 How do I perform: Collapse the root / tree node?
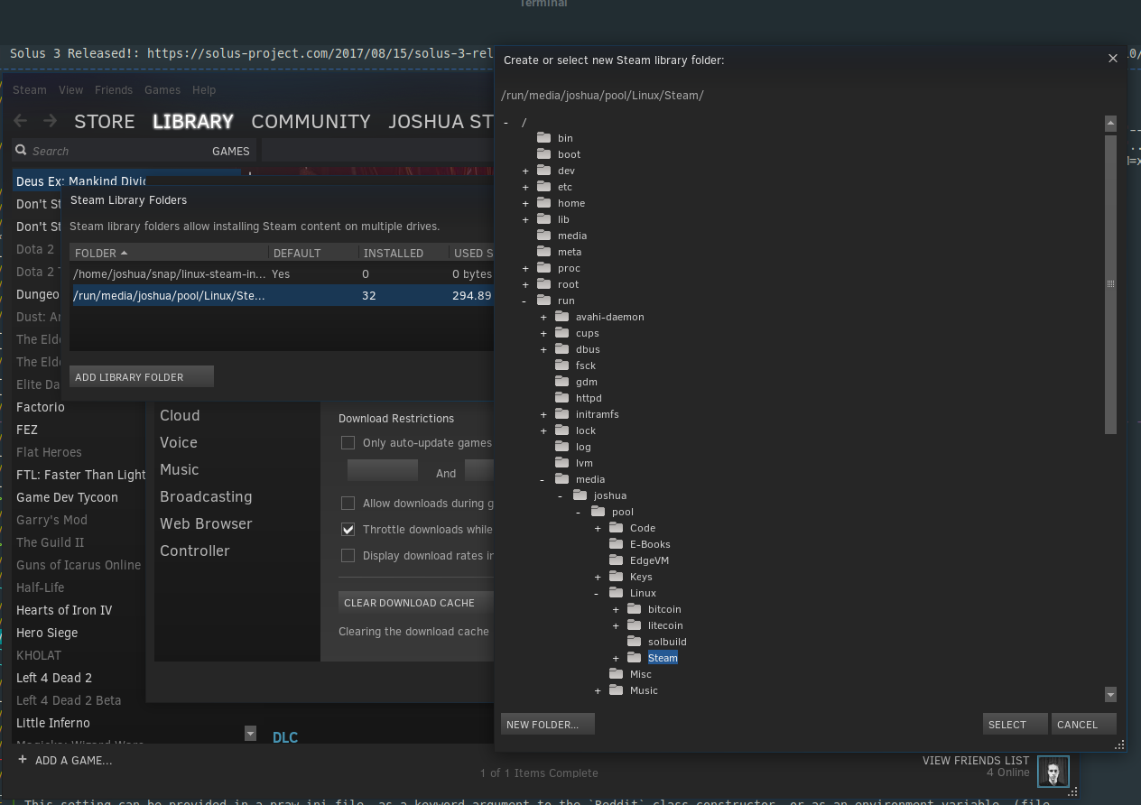point(506,122)
